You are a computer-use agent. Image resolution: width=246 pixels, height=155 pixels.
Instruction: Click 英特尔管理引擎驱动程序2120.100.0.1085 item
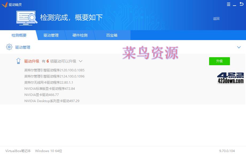pos(54,70)
